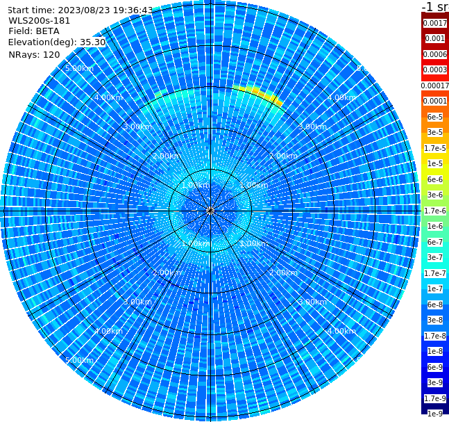Screen dimensions: 449x422
Task: Click the scan origin at the plot center
Action: 210,211
